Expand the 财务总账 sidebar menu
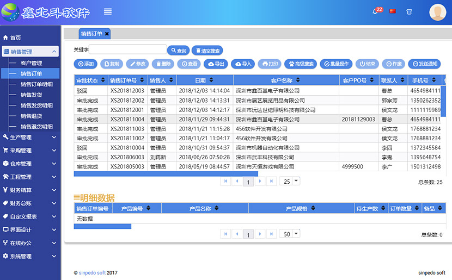Viewport: 452px width, 280px height. pos(30,203)
